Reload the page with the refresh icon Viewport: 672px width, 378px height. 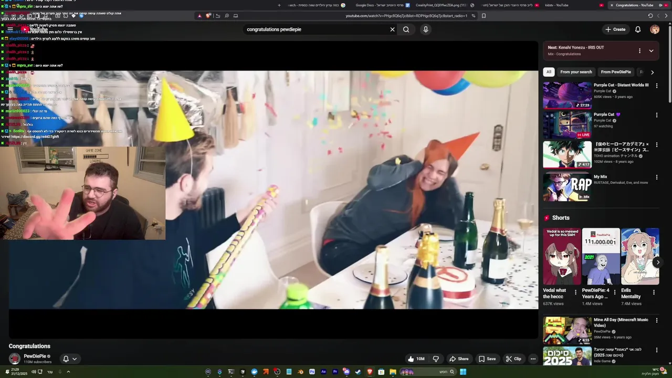(650, 16)
